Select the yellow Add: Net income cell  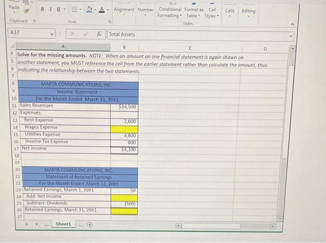click(x=124, y=197)
